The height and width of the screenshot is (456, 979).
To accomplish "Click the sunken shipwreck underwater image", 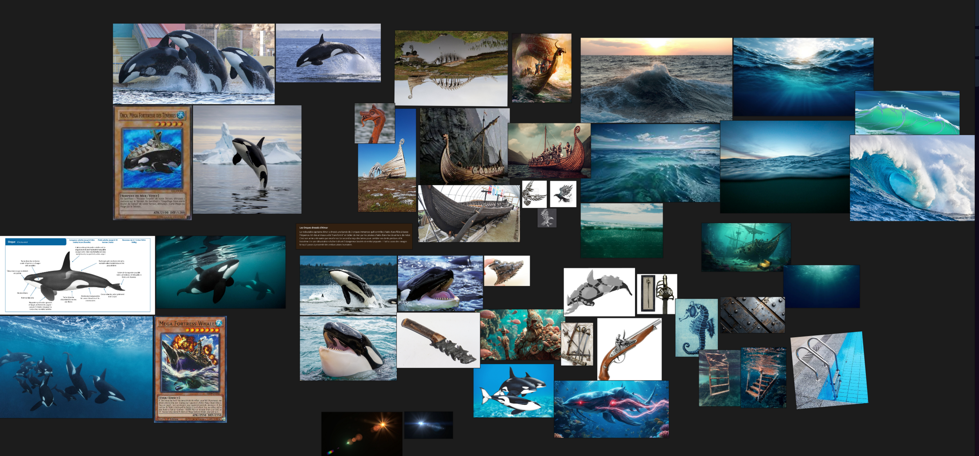I will pos(745,247).
